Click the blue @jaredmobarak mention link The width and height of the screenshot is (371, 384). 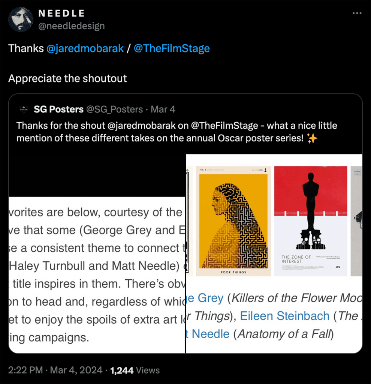pyautogui.click(x=85, y=48)
